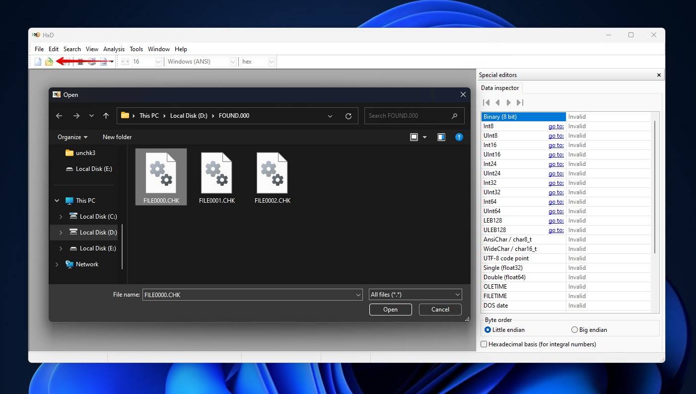696x394 pixels.
Task: Open the Help menu
Action: coord(181,49)
